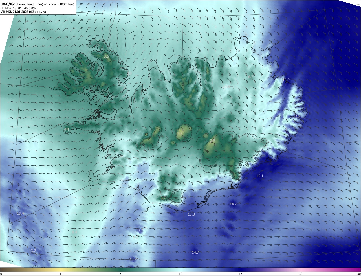This screenshot has height=276, width=361.
Task: Click the 3.5 value label on the Westfjords
Action: click(x=106, y=56)
